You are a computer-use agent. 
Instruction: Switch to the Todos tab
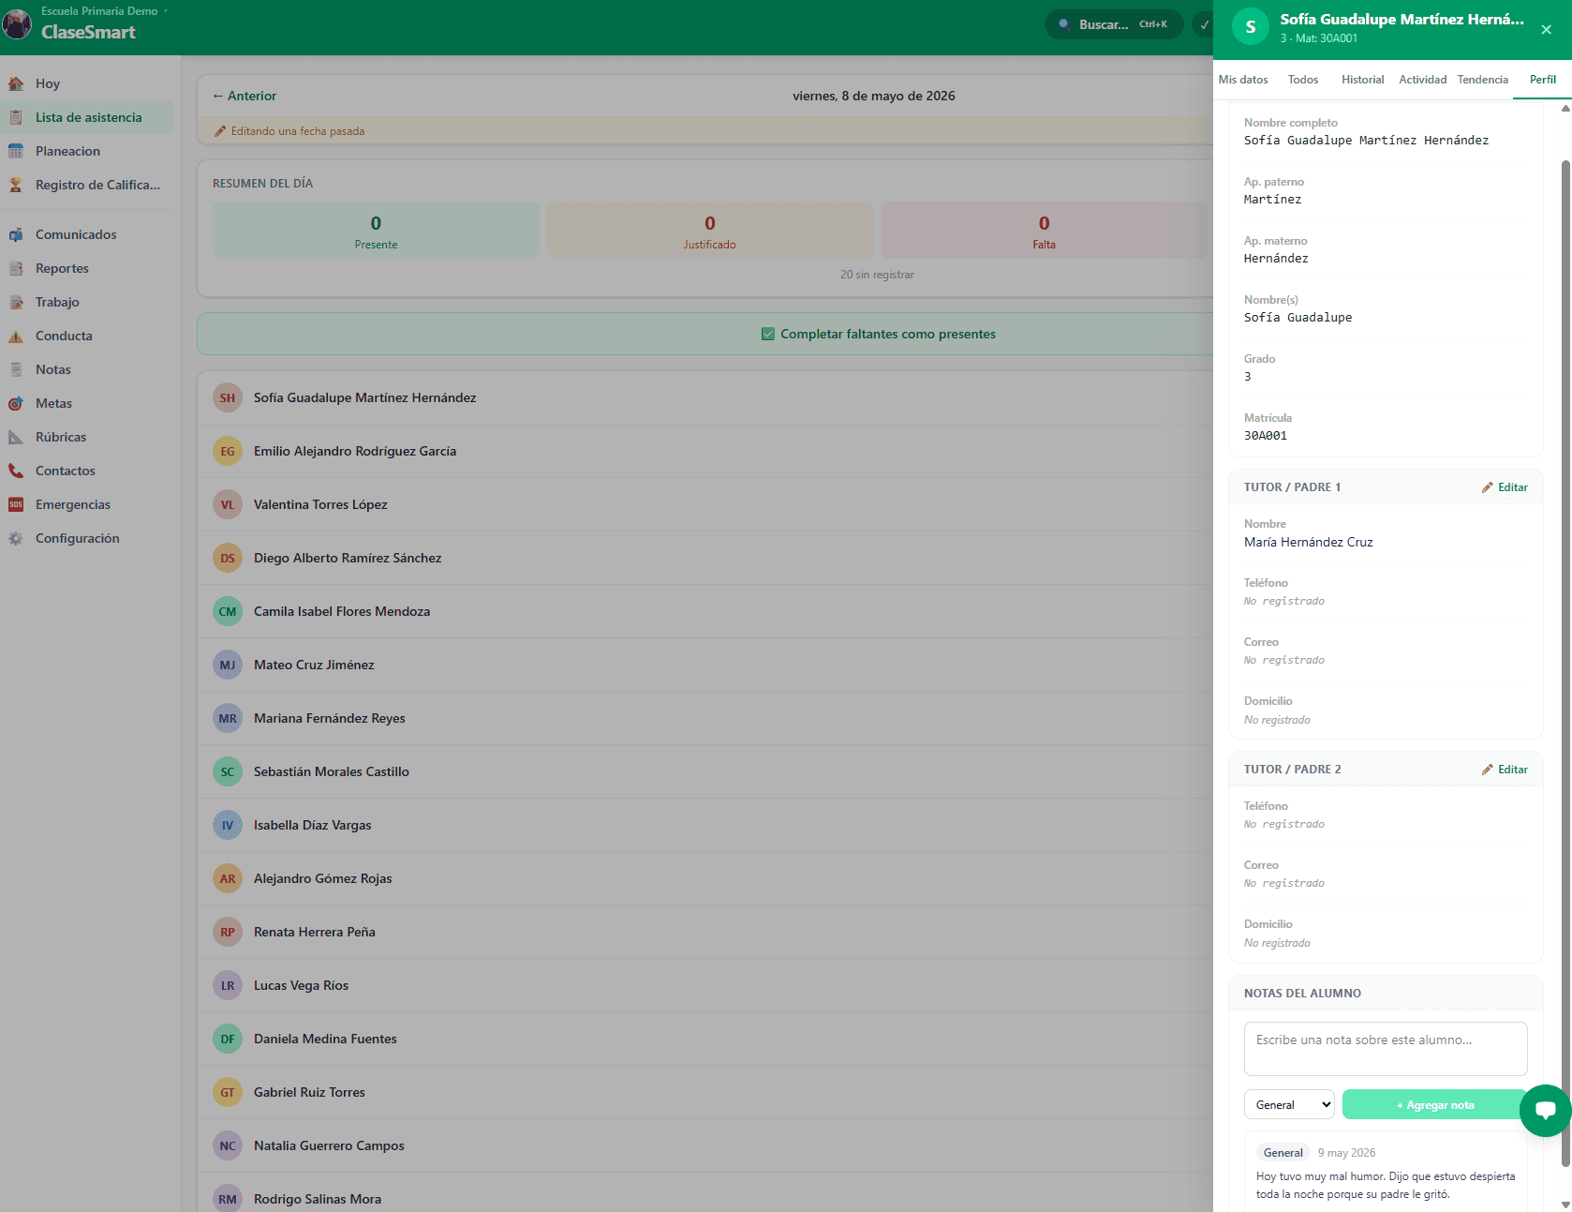pyautogui.click(x=1303, y=80)
